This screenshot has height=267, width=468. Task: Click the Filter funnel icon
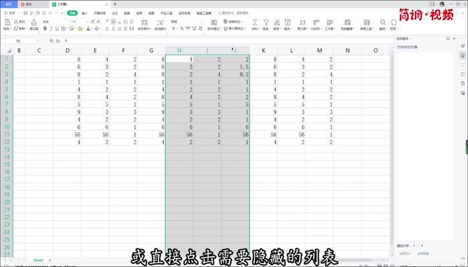coord(265,23)
